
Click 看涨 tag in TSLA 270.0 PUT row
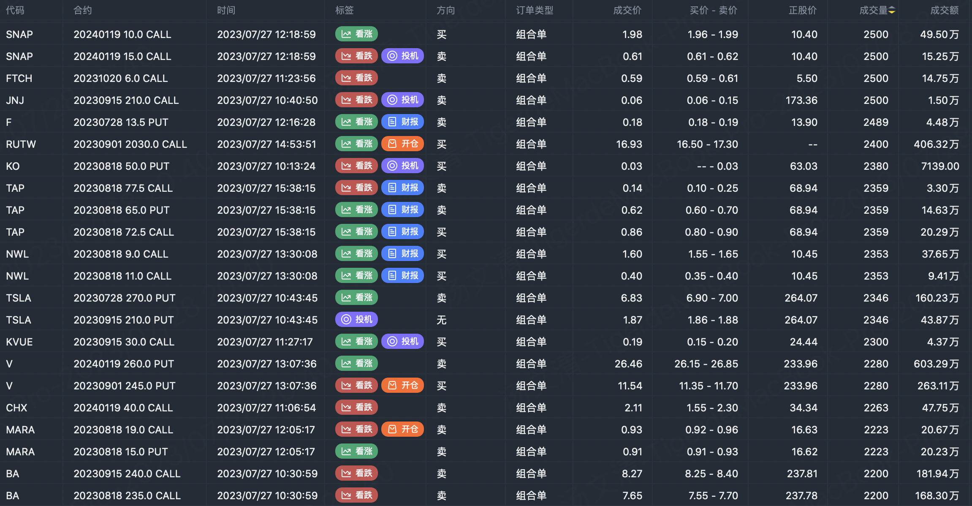pyautogui.click(x=356, y=298)
